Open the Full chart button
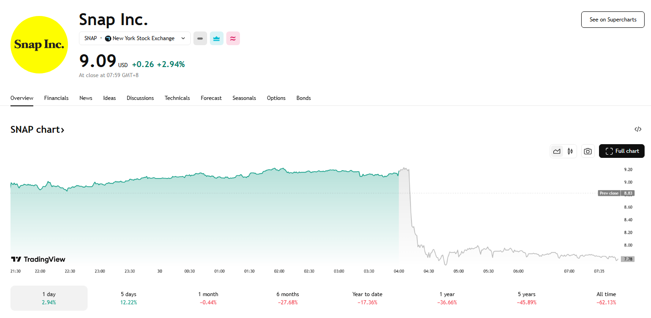The width and height of the screenshot is (651, 318). tap(621, 151)
